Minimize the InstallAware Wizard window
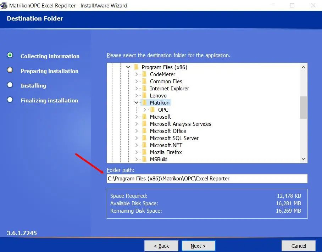 click(272, 5)
